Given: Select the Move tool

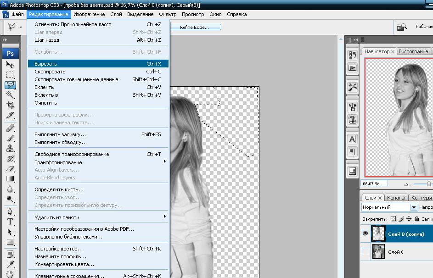Looking at the screenshot, I should click(10, 65).
